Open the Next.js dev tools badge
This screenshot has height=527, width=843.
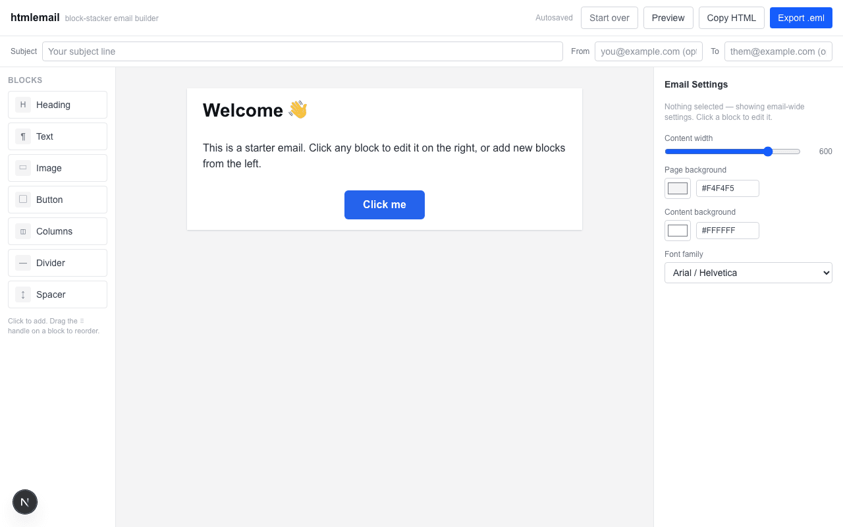[25, 502]
